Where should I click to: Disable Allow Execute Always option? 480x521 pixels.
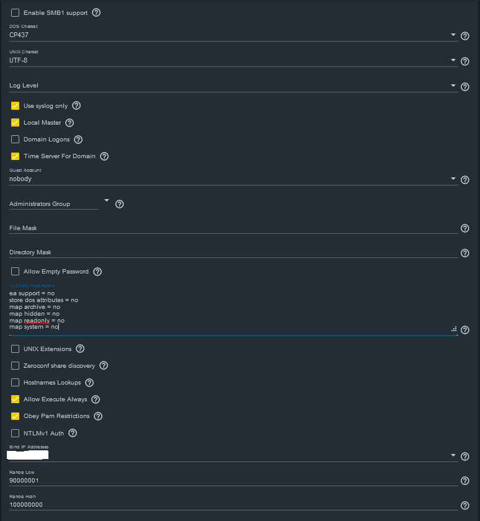click(x=16, y=399)
